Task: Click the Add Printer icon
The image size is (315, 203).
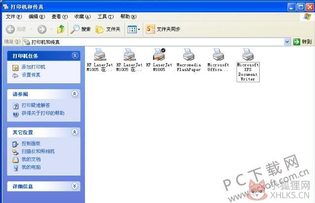Action: click(15, 68)
